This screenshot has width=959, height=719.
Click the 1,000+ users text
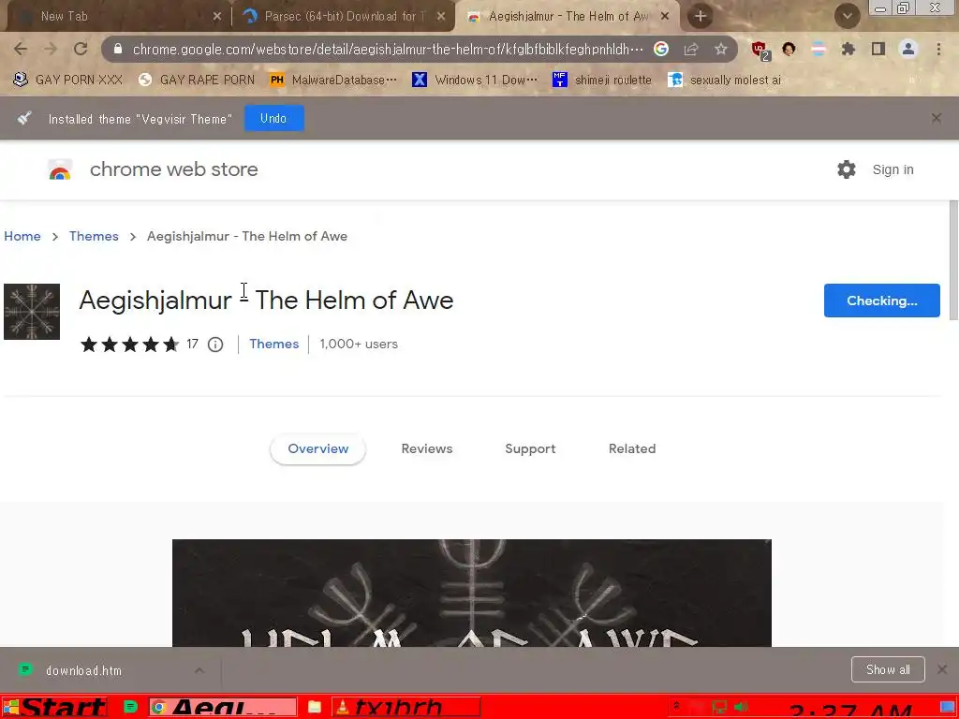tap(359, 344)
